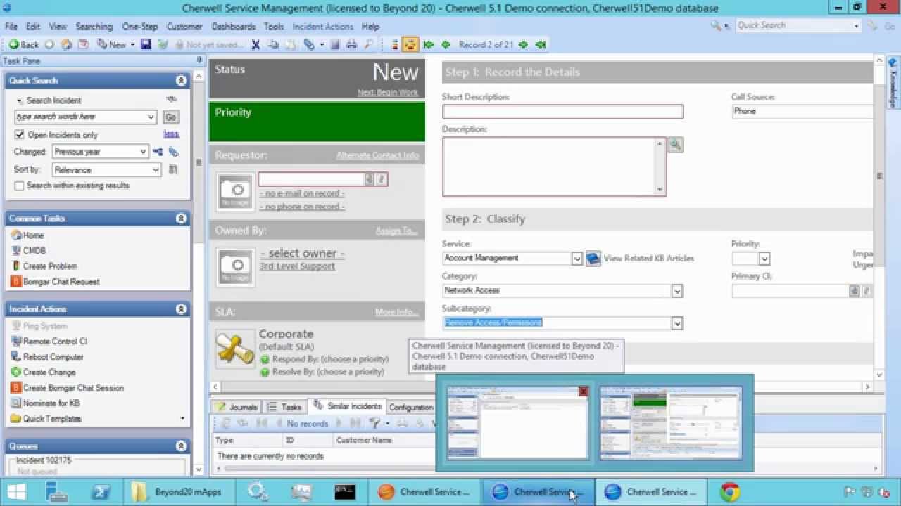Open the Home common task
901x506 pixels.
click(x=28, y=235)
